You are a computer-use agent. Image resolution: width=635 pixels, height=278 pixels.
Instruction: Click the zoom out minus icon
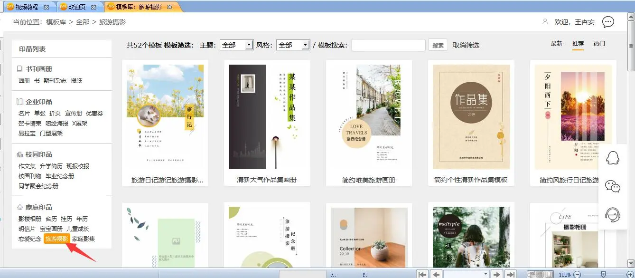pyautogui.click(x=577, y=274)
